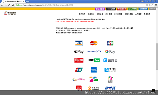Reload the current page
Viewport: 158px width, 95px height.
point(9,5)
